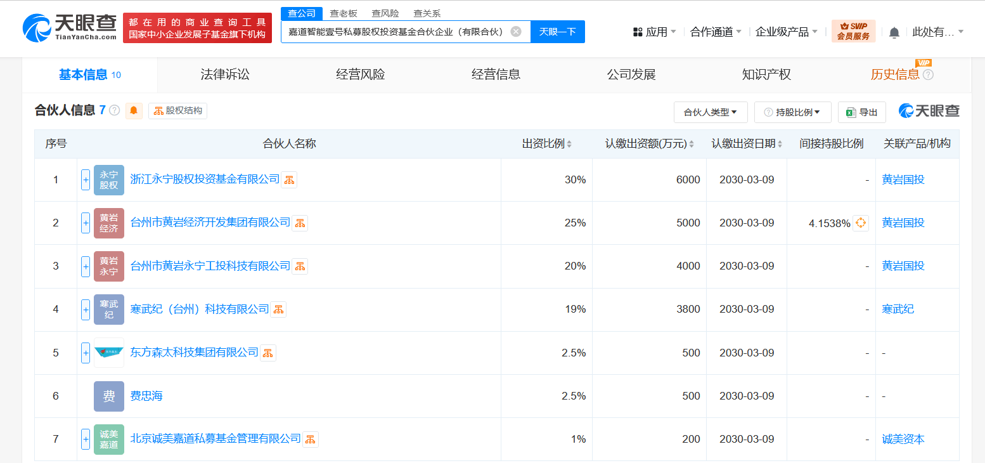
Task: Click the 导出 export button
Action: 861,112
